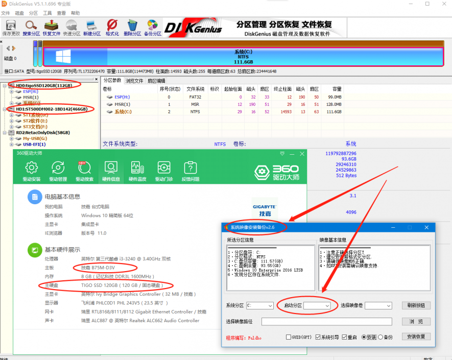
Task: Expand the ST2软件(E:) tree node
Action: 12,121
